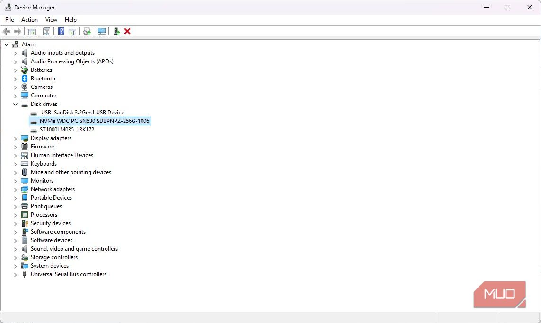
Task: Select the Processors label
Action: (44, 215)
